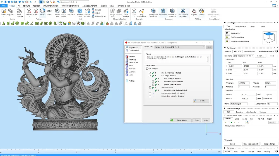Click the FormFit tool
The height and width of the screenshot is (156, 279).
pos(201,12)
